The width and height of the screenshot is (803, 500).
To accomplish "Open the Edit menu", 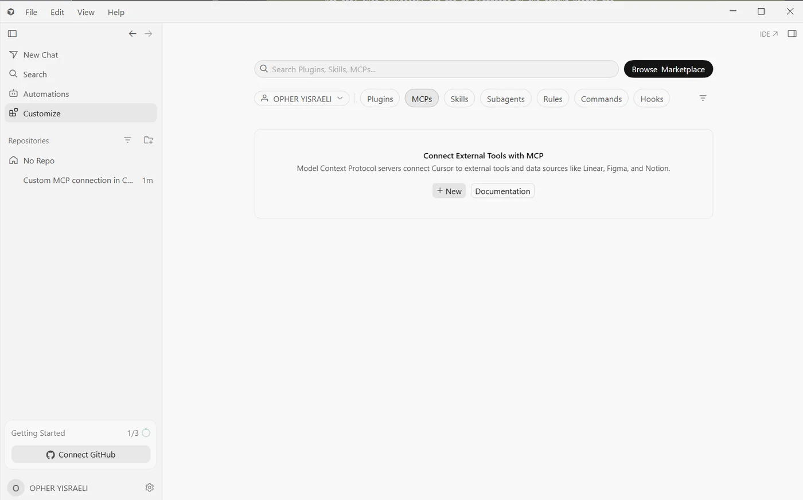I will (57, 12).
